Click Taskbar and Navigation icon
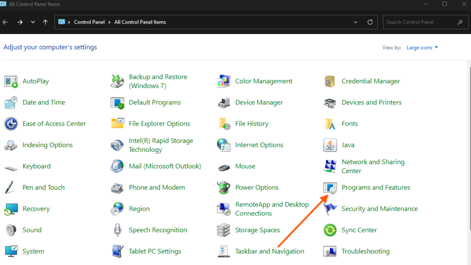 [x=224, y=252]
